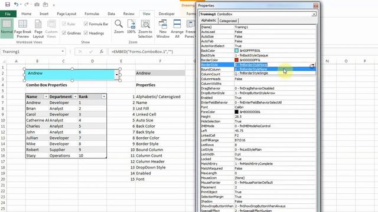
Task: Click the ForeColor black swatch
Action: tap(236, 112)
